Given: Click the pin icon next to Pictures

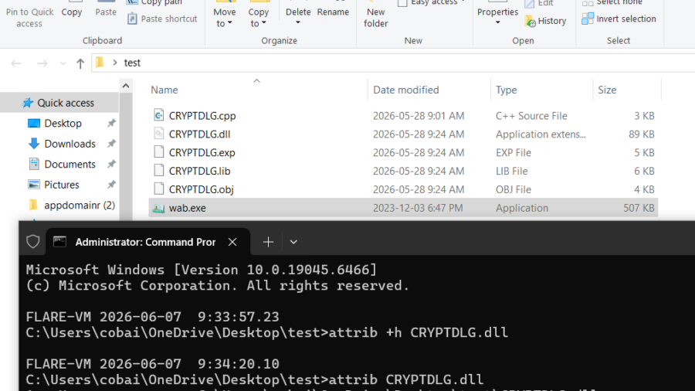Looking at the screenshot, I should coord(111,185).
